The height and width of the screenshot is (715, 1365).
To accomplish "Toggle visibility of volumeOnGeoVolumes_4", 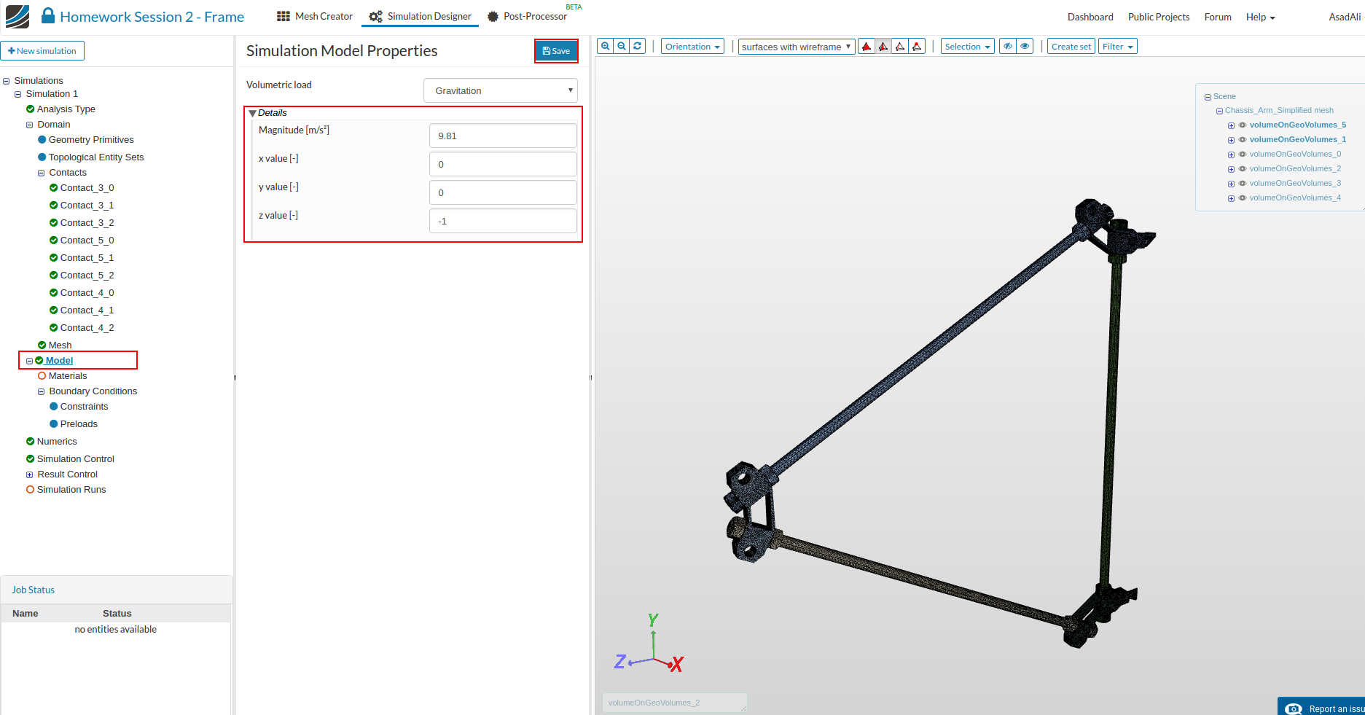I will point(1243,198).
